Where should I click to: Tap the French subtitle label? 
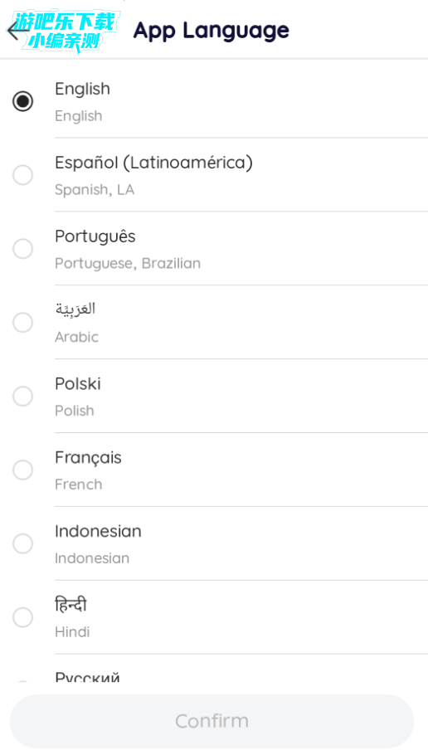(79, 485)
